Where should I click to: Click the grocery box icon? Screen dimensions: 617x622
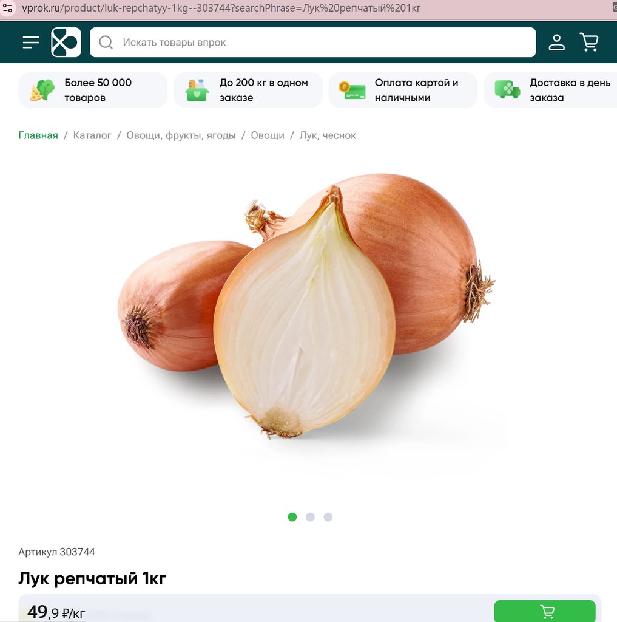coord(197,90)
